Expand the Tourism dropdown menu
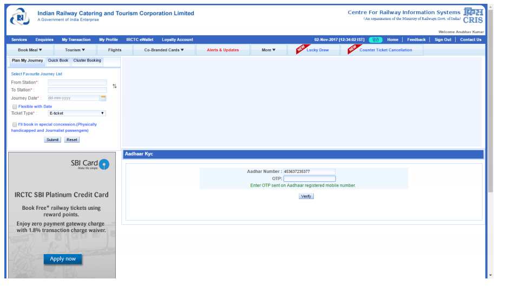This screenshot has width=506, height=286. [x=75, y=50]
